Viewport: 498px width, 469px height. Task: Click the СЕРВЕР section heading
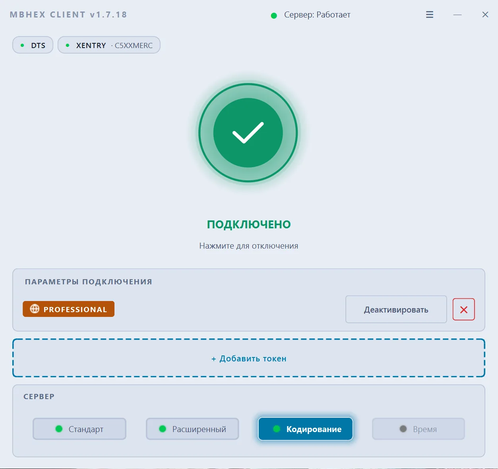coord(39,396)
